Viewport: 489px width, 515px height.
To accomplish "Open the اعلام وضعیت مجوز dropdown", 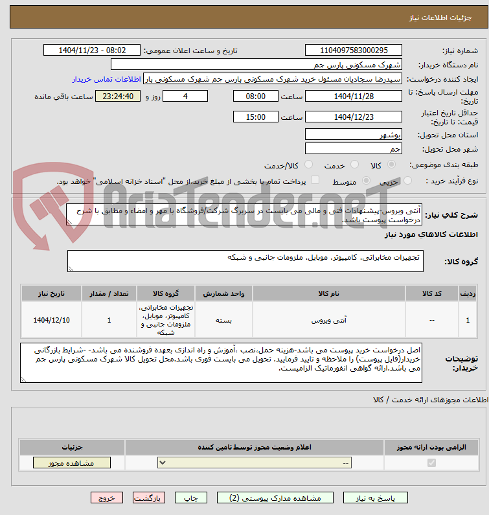I will [x=255, y=463].
